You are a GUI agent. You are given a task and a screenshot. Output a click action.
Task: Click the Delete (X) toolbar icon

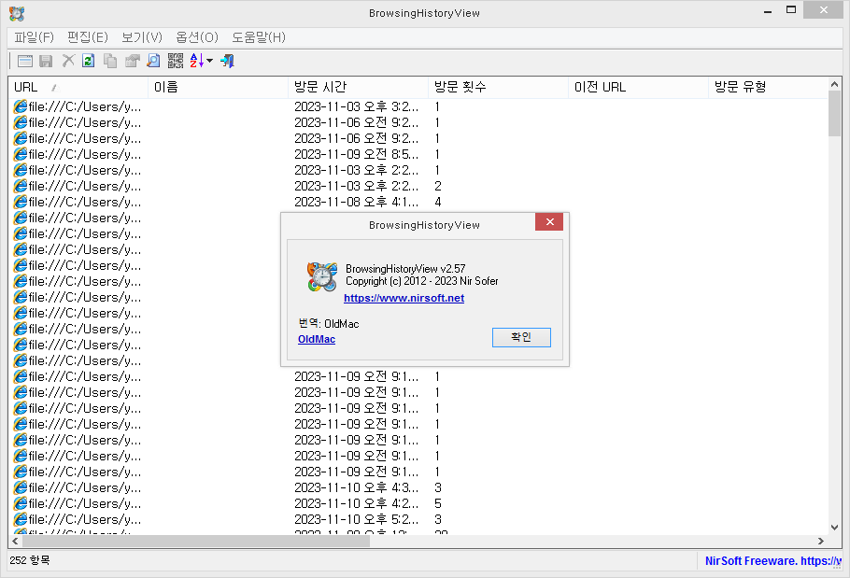(x=68, y=61)
